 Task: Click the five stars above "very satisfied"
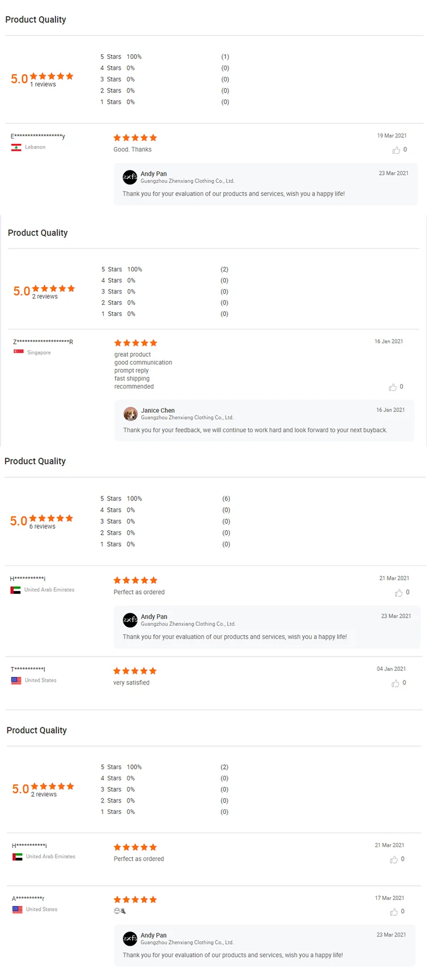(135, 671)
